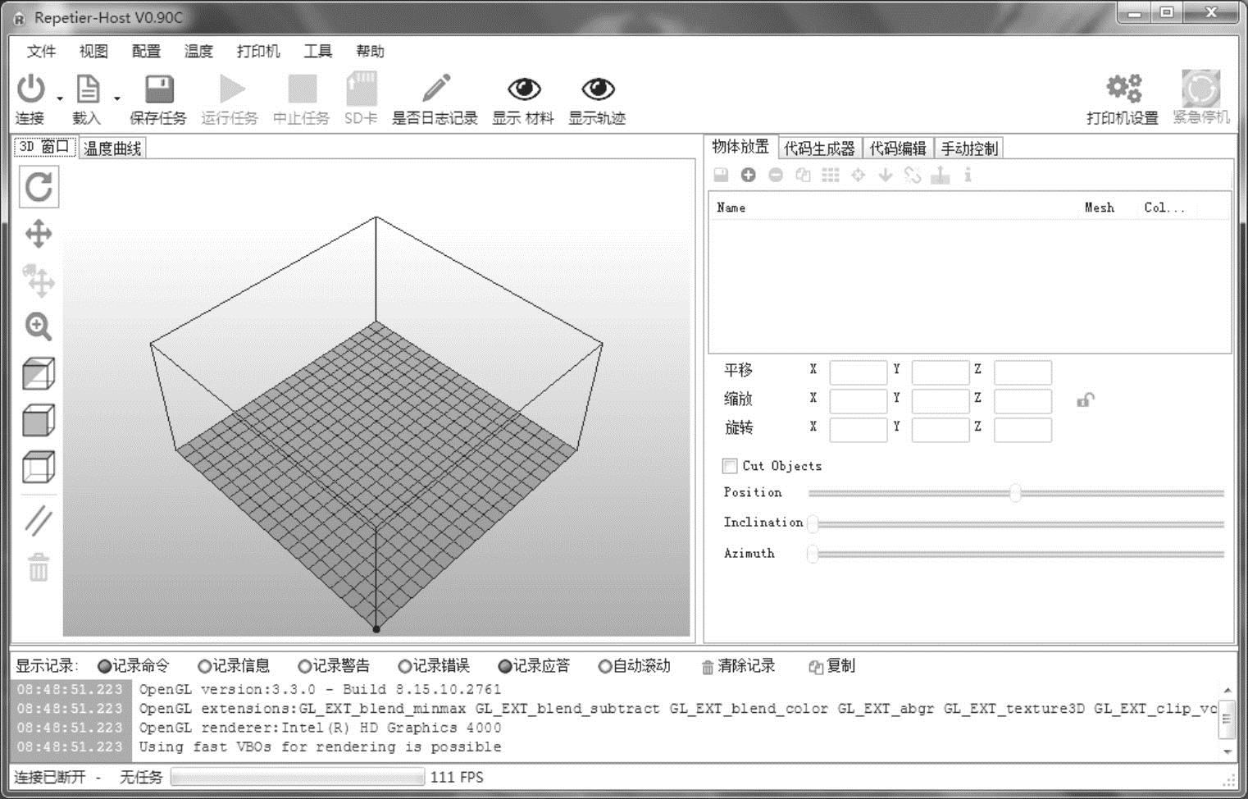Switch to the 温度曲线 tab
Screen dimensions: 1248x799
[112, 148]
